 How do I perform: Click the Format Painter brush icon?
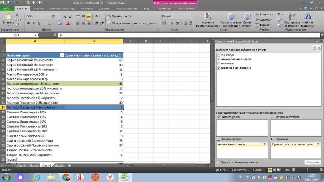click(x=17, y=25)
